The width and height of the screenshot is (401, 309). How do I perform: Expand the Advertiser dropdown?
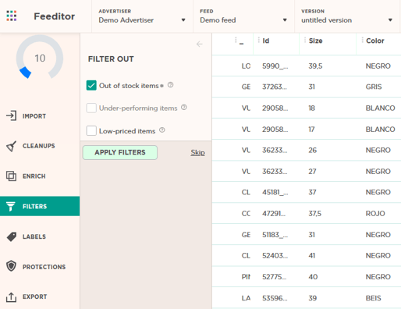[x=142, y=16]
